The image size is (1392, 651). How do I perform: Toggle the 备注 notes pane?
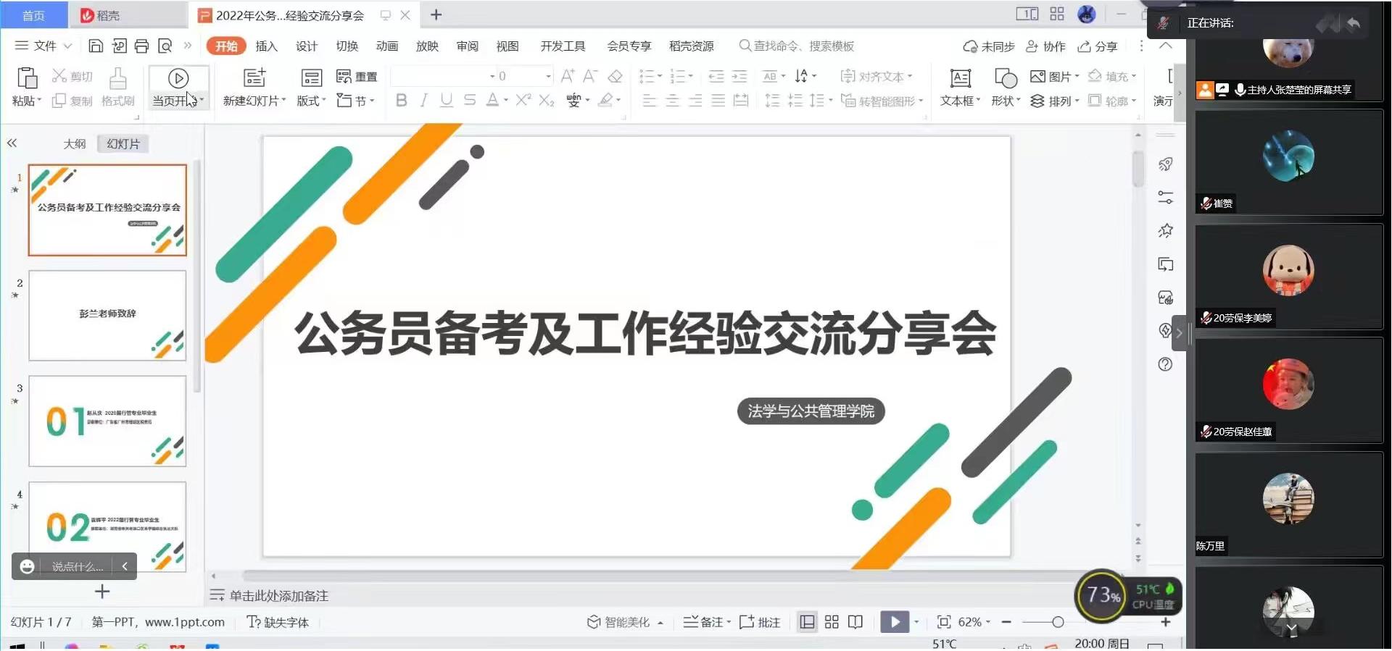pos(704,622)
